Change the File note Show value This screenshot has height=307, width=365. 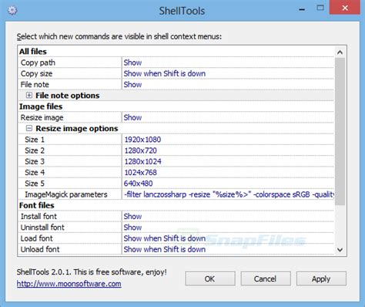pos(228,85)
